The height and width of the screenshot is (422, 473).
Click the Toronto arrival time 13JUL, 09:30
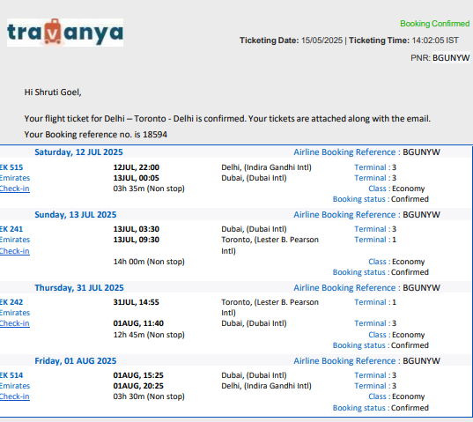[x=136, y=240]
